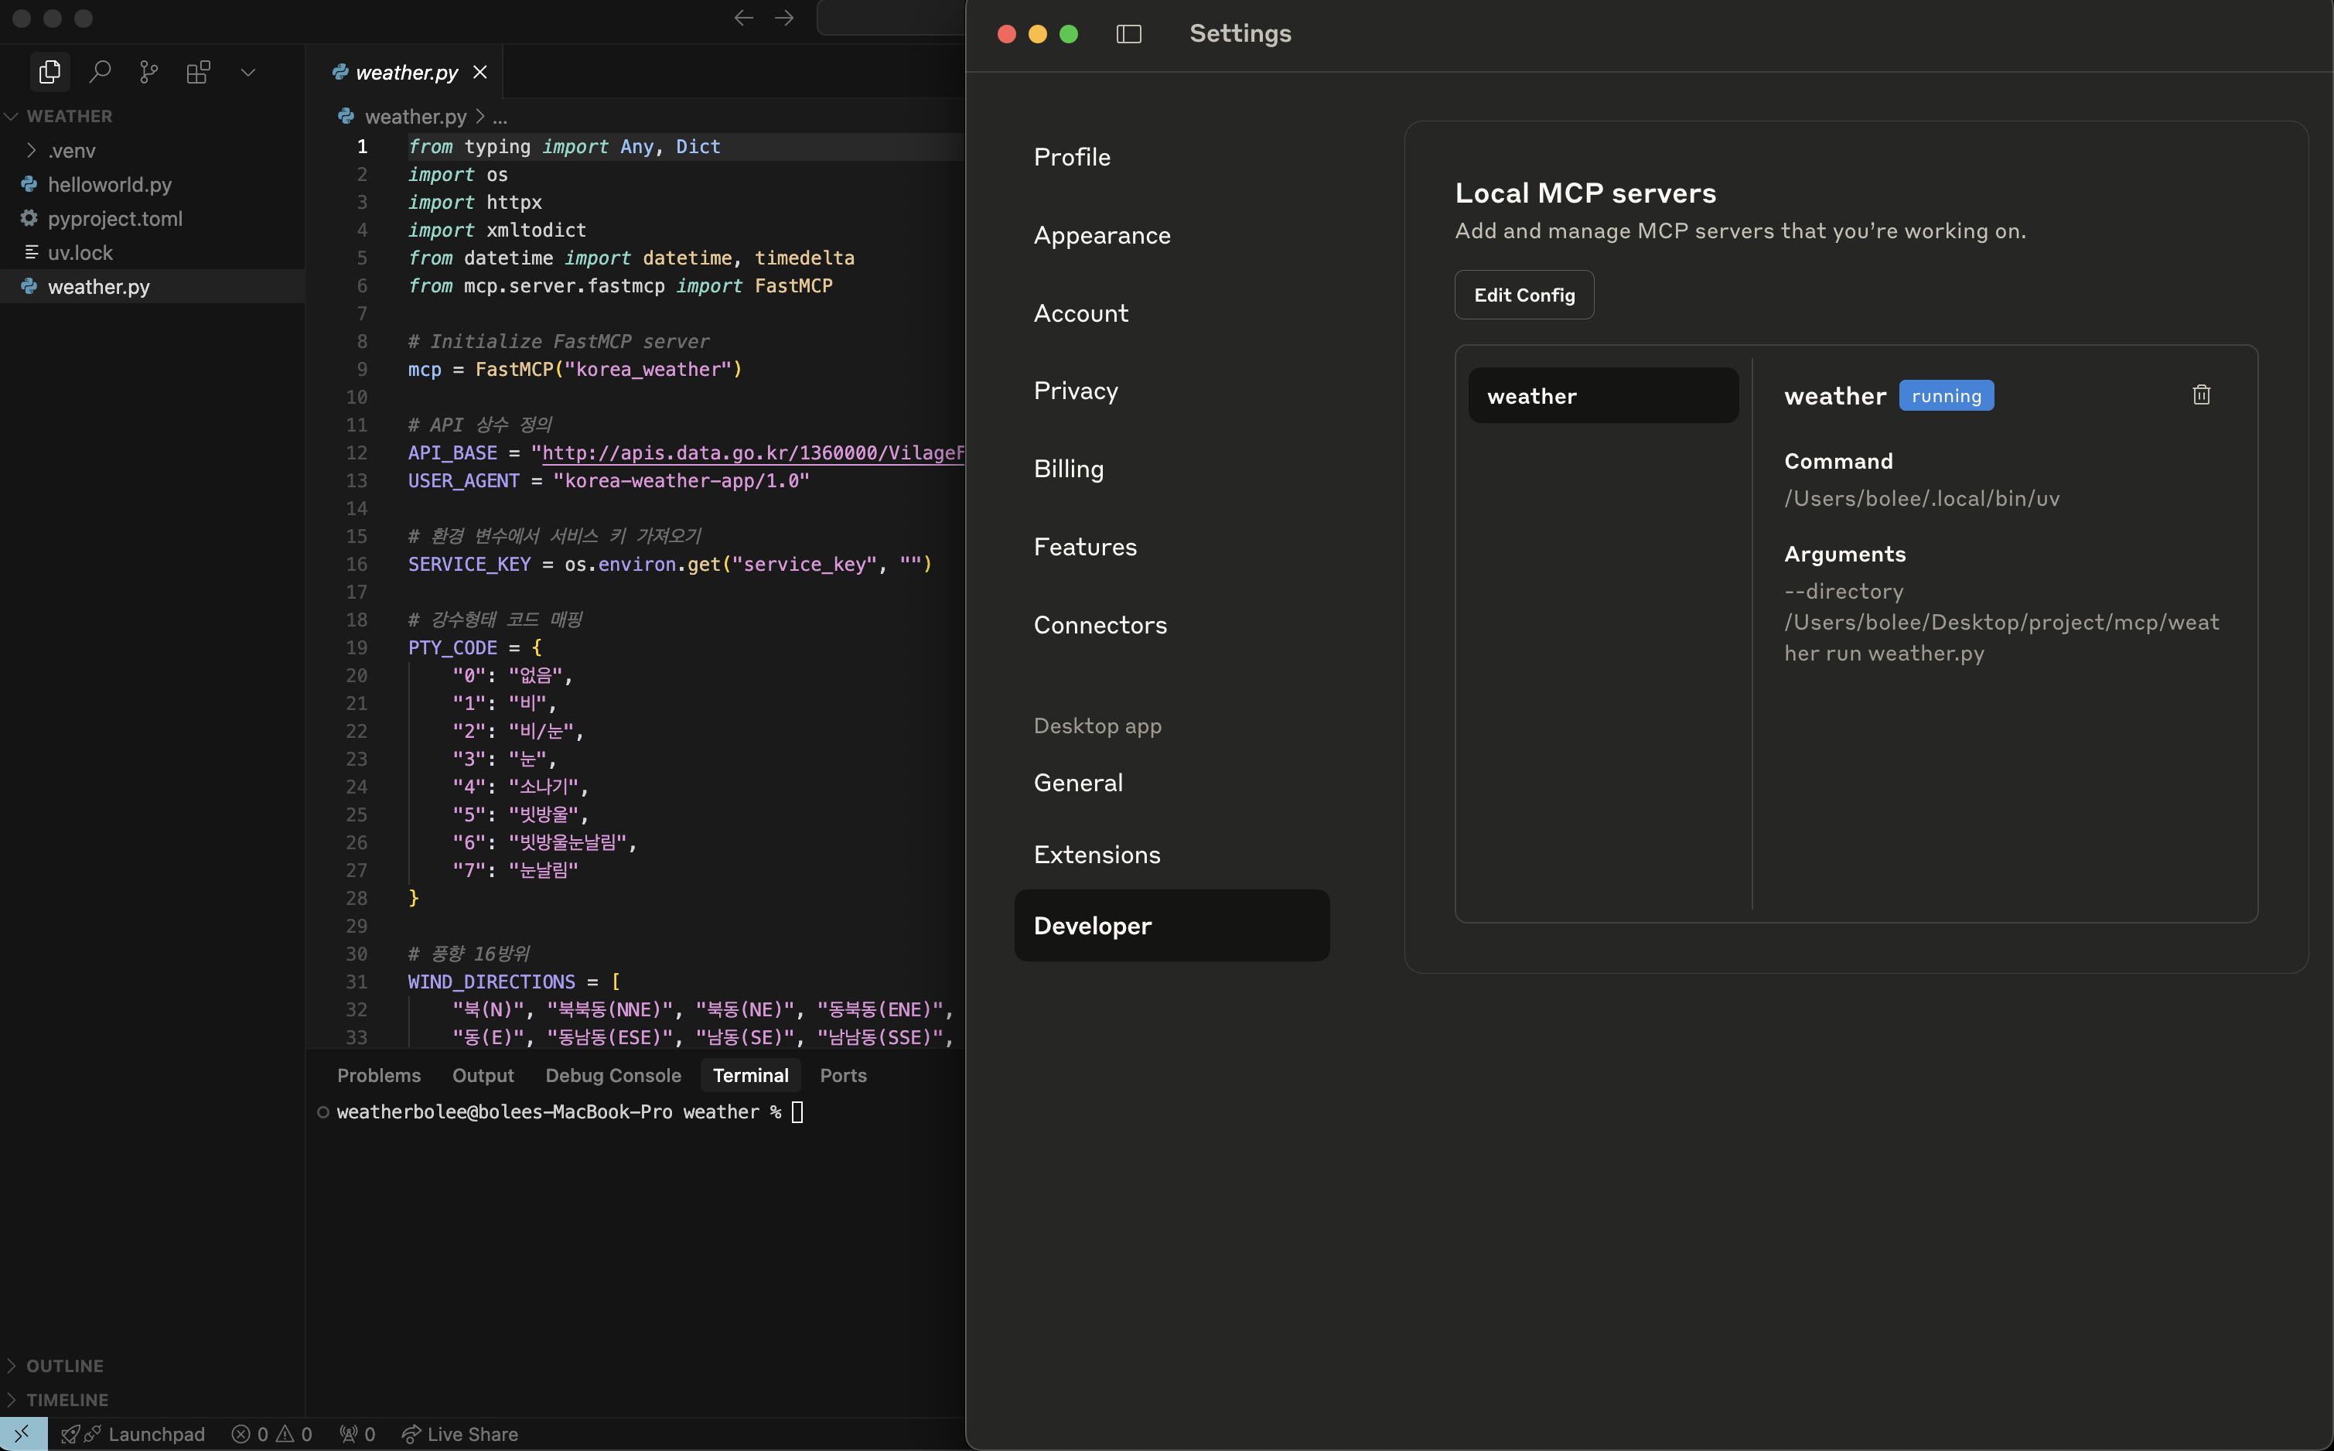Switch to the Debug Console tab

pos(613,1075)
